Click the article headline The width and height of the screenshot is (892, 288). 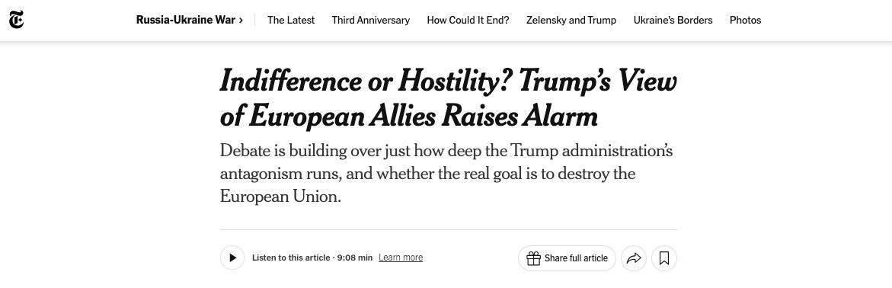pyautogui.click(x=448, y=99)
